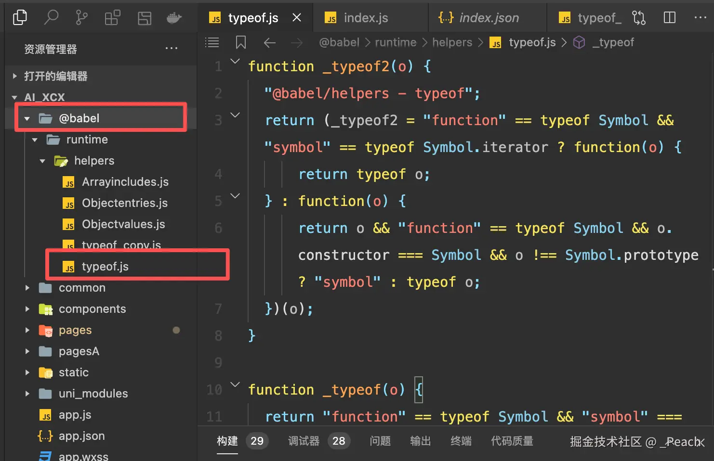Viewport: 714px width, 461px height.
Task: Open the 构建 bottom panel tab
Action: 227,441
